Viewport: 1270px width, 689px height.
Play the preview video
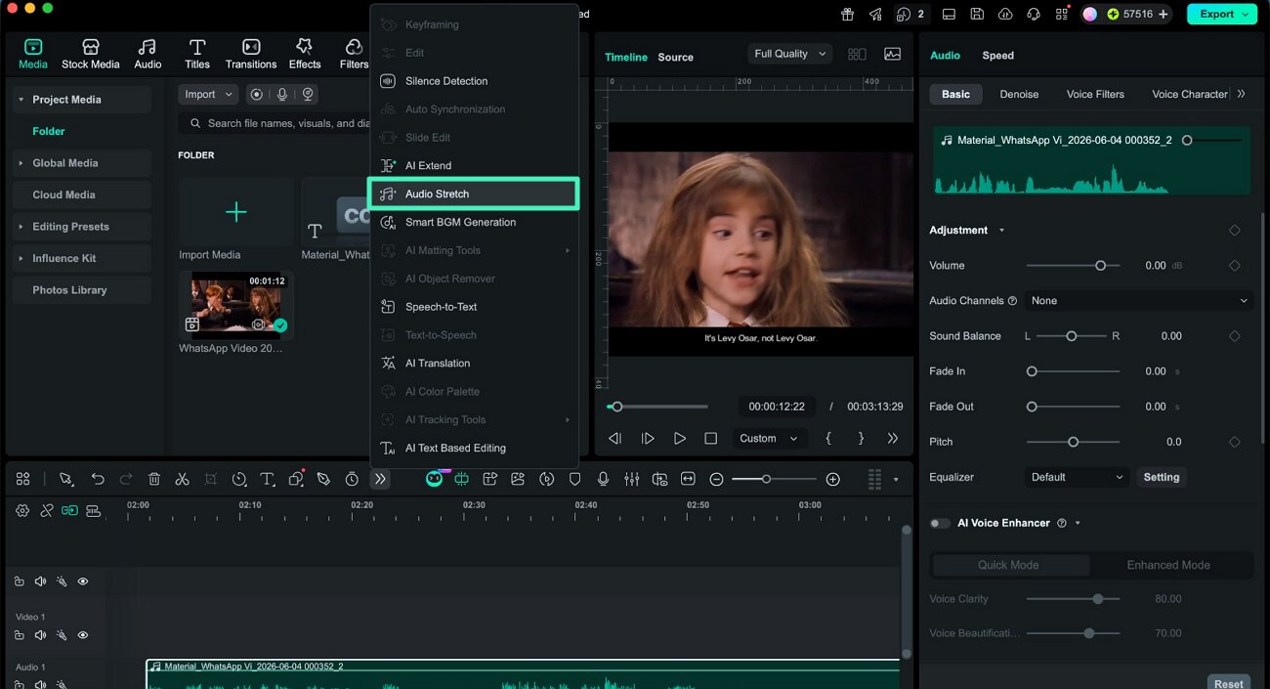[679, 439]
